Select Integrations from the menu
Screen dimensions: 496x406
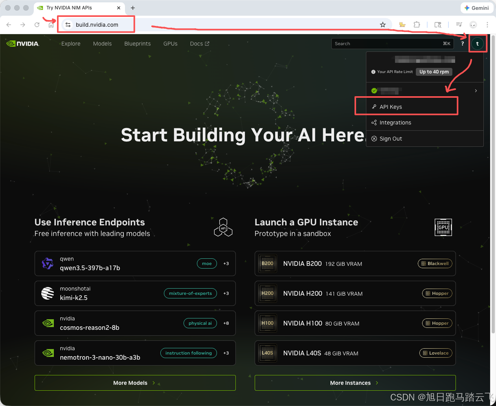[x=425, y=123]
